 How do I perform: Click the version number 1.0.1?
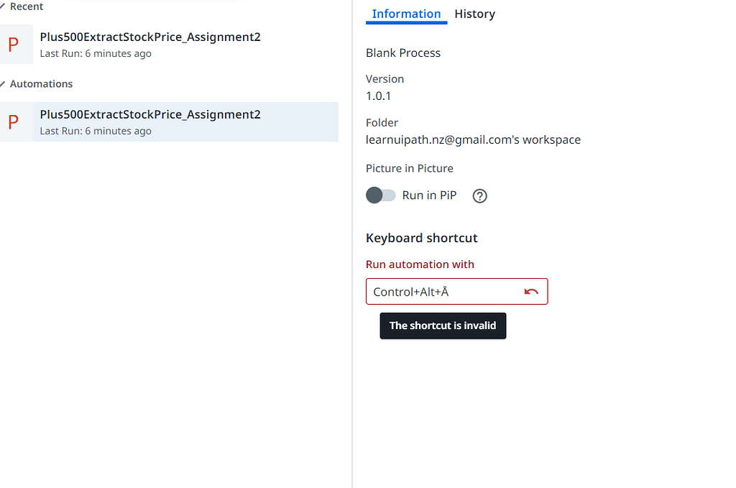pos(378,96)
